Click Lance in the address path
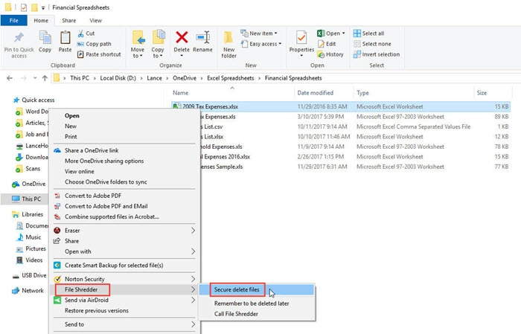This screenshot has width=521, height=334. [154, 78]
